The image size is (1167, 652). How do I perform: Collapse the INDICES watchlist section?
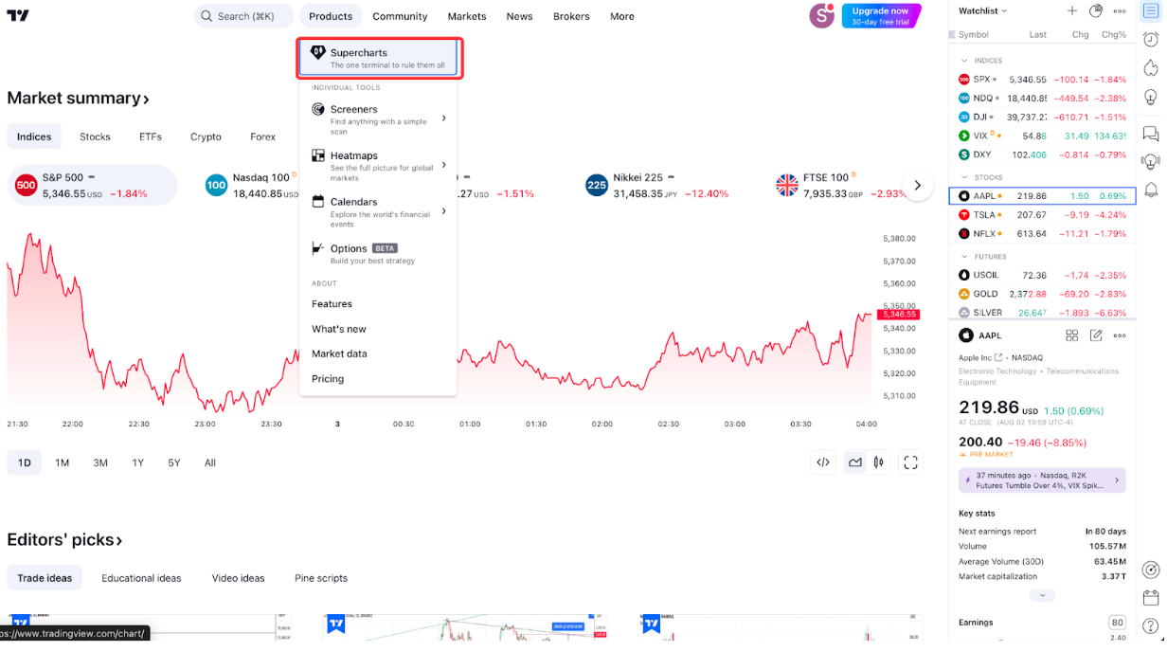tap(964, 61)
